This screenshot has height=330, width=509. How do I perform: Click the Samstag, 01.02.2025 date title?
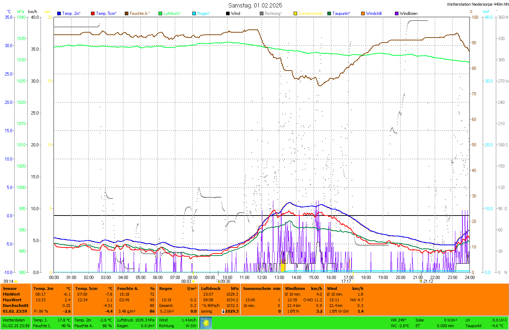[x=255, y=5]
